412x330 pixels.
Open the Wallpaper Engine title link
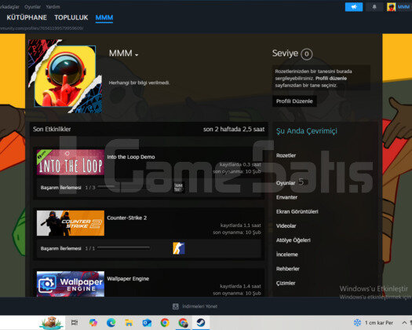(128, 279)
